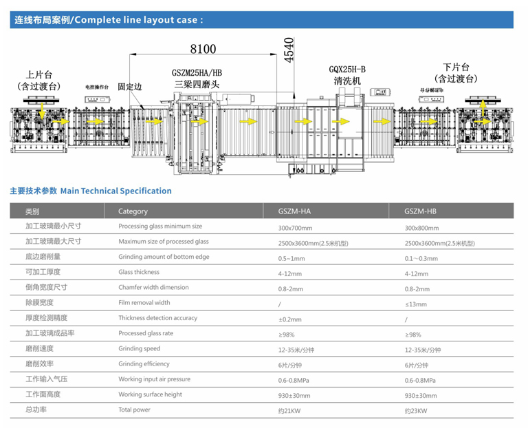Select the Film removal width ≤13mm cell

[416, 304]
